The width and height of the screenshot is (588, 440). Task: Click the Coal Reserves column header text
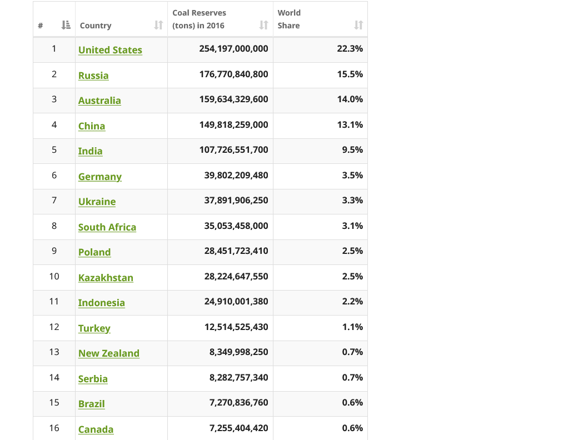(x=199, y=19)
